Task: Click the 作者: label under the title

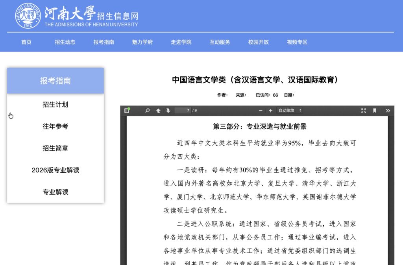Action: click(222, 95)
